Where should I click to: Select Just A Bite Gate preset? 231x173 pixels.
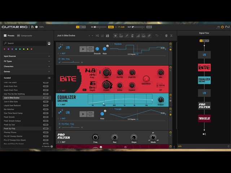click(x=27, y=102)
